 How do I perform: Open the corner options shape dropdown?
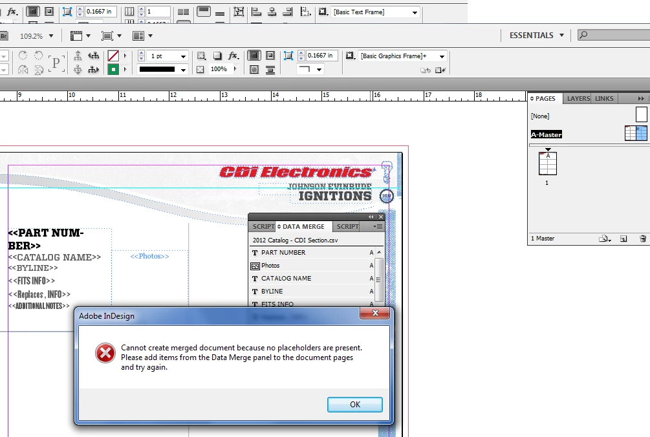point(319,70)
